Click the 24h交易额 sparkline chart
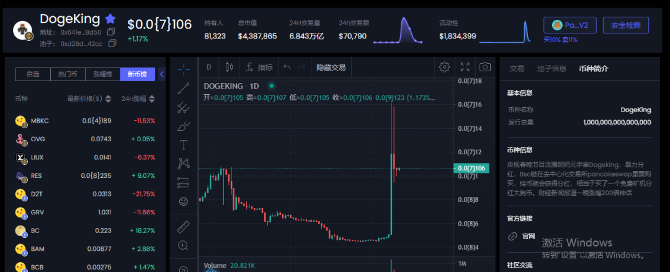This screenshot has height=272, width=670. [398, 30]
